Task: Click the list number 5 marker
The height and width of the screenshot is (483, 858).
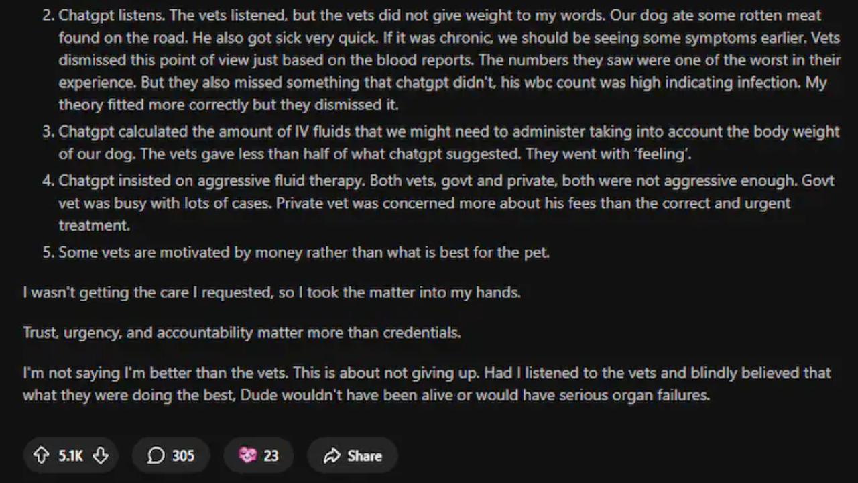Action: point(48,252)
